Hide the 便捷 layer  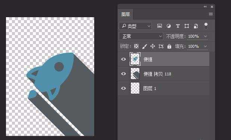click(123, 59)
